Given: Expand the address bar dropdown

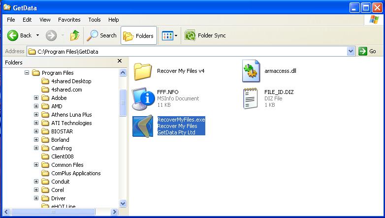Looking at the screenshot, I should tap(351, 52).
